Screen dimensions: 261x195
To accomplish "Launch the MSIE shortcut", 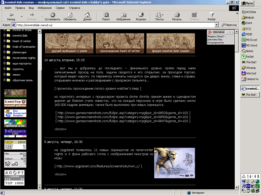I will pyautogui.click(x=247, y=34).
